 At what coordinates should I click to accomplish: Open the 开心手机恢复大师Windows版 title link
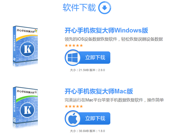click(x=106, y=30)
